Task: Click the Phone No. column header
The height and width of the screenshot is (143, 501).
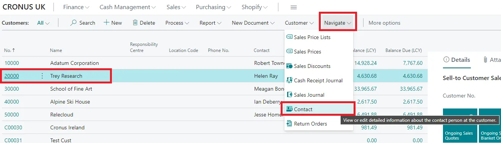Action: click(218, 50)
